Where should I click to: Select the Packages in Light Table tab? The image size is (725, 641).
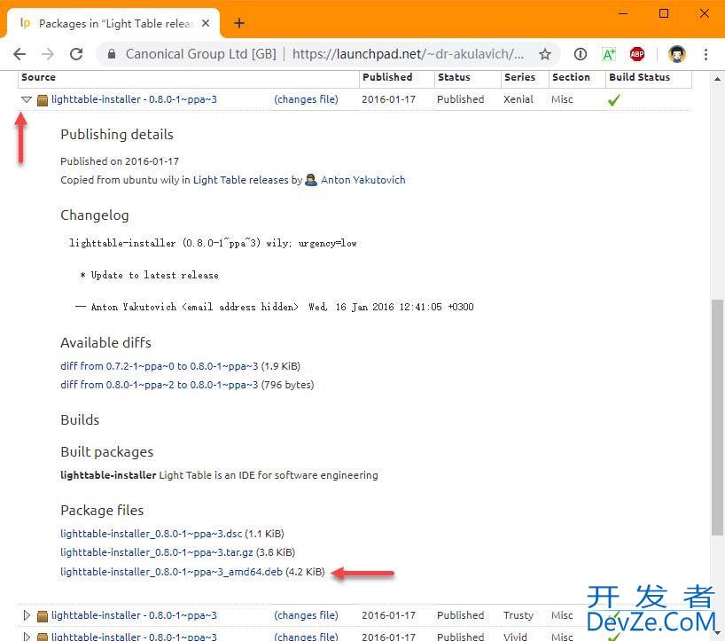click(x=113, y=23)
